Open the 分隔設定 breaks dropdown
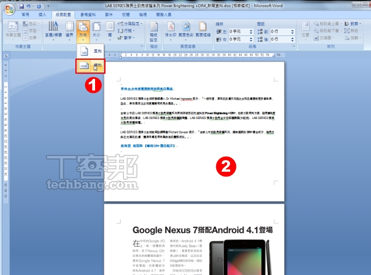371x275 pixels. tap(130, 24)
